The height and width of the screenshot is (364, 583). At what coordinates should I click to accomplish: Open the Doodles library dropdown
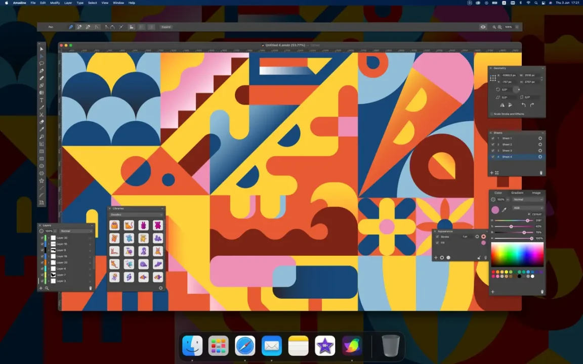(137, 215)
